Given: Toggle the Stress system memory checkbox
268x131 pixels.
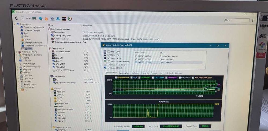Looking at the screenshot, I should tap(109, 61).
